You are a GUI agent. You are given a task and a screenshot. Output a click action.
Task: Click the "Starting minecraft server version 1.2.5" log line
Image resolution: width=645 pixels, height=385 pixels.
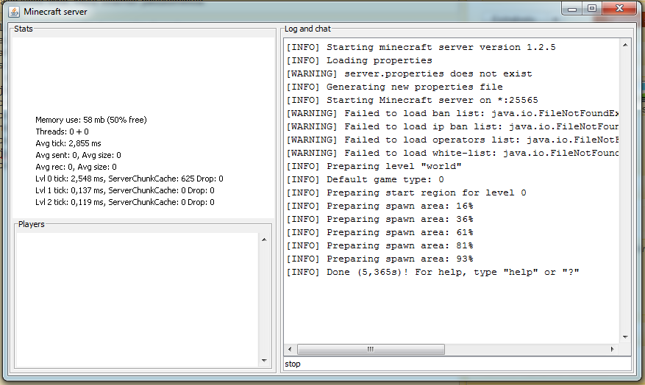pyautogui.click(x=421, y=47)
